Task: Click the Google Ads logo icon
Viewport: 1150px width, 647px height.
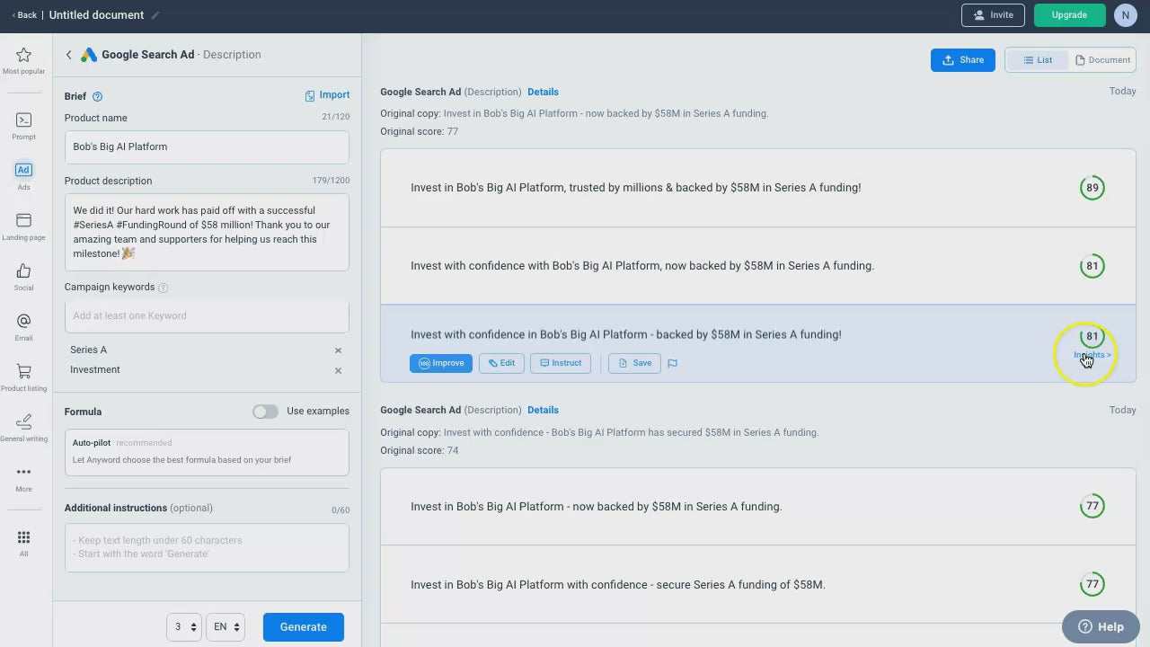Action: click(89, 55)
